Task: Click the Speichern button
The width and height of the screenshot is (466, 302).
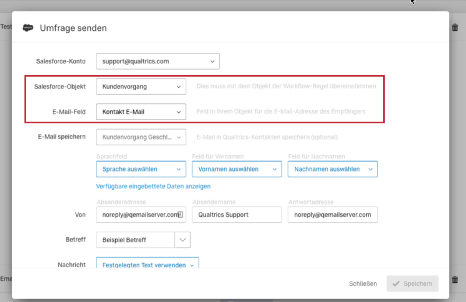Action: (413, 284)
